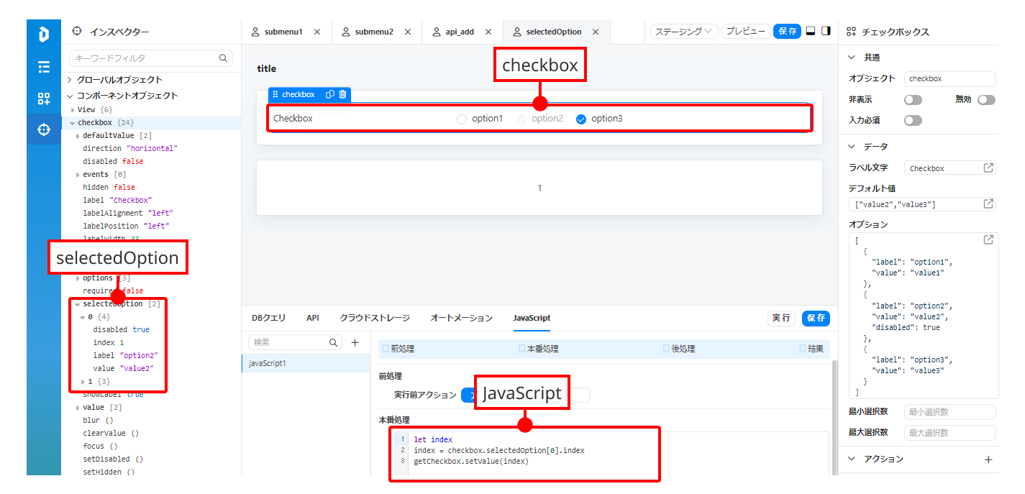Expand the グローバルオブジェクト tree section
Screen dimensions: 1025x494
[x=70, y=80]
